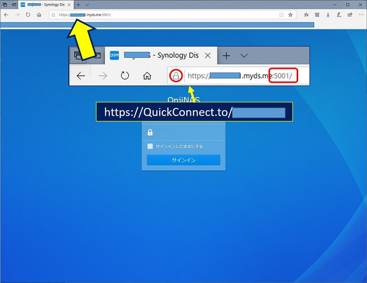Go back using the top toolbar arrow
Image resolution: width=367 pixels, height=283 pixels.
6,15
